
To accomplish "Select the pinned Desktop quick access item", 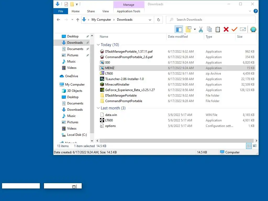I will (73, 36).
